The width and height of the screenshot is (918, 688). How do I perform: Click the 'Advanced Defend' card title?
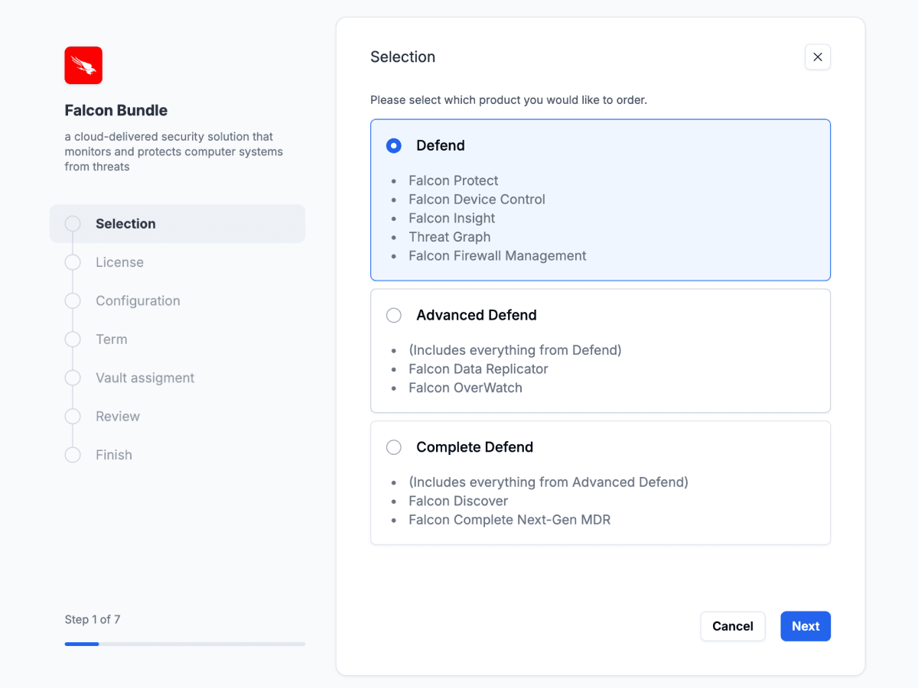[477, 315]
